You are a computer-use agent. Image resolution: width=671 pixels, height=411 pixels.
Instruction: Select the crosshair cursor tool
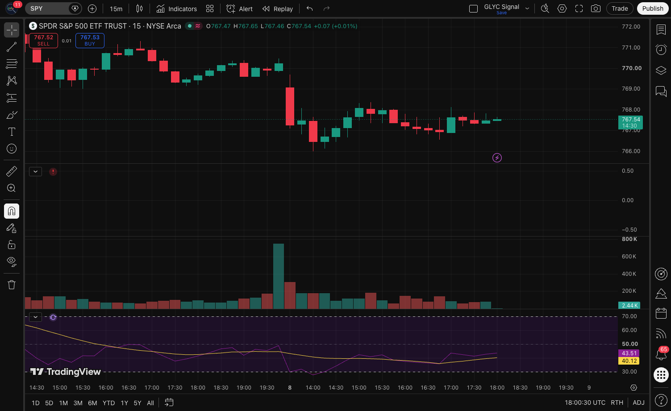[12, 30]
